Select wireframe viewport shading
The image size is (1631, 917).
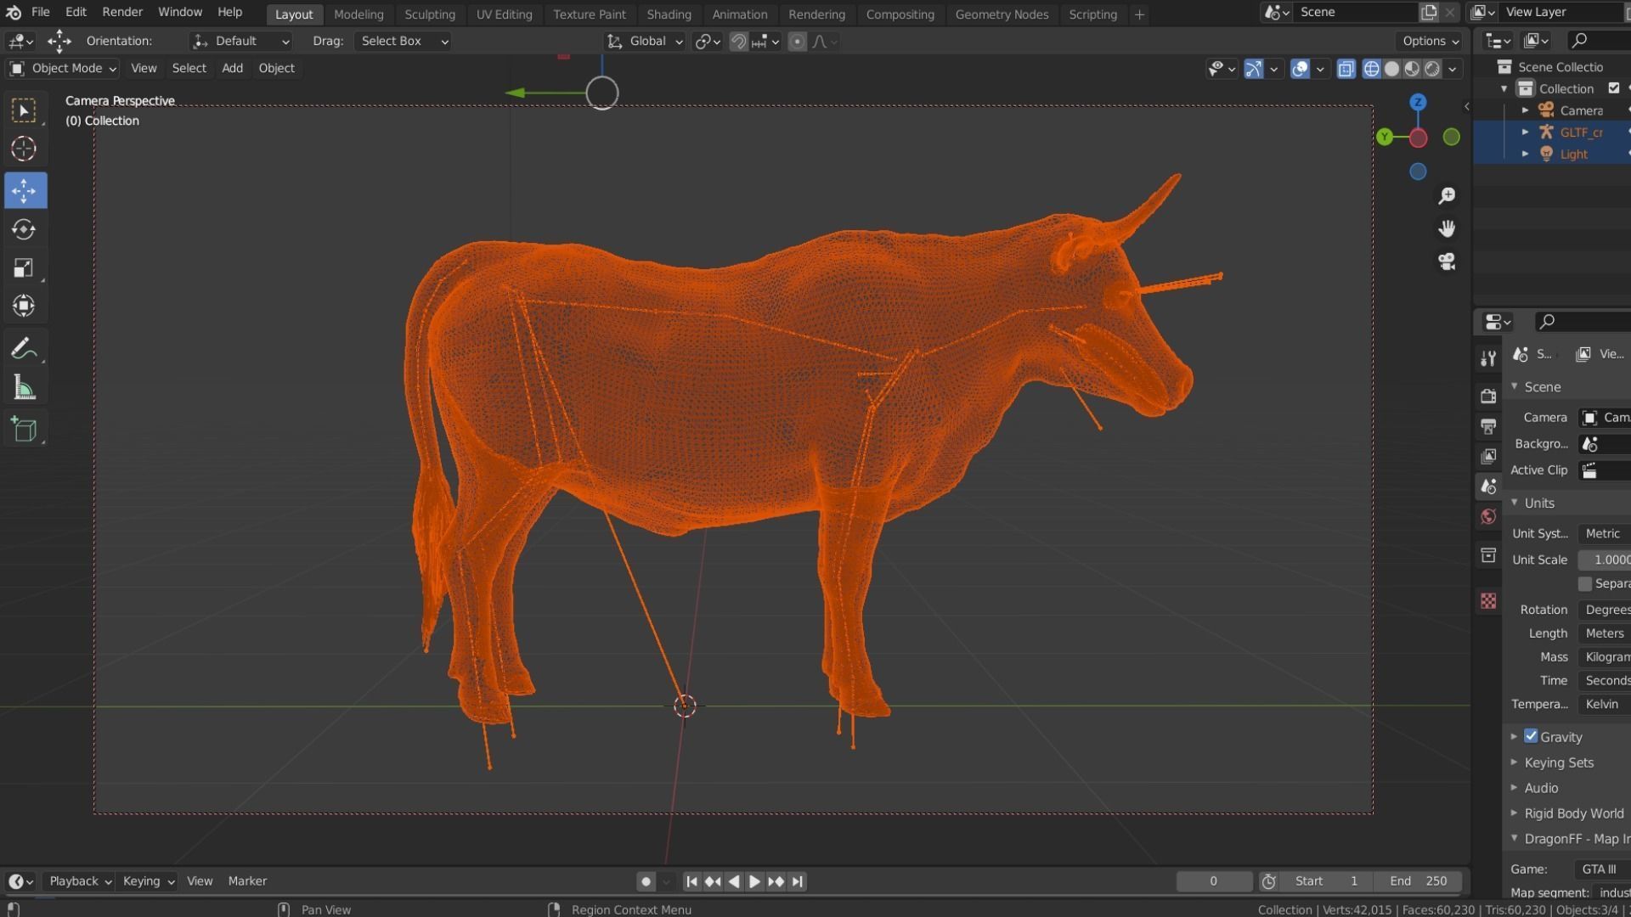(x=1371, y=69)
